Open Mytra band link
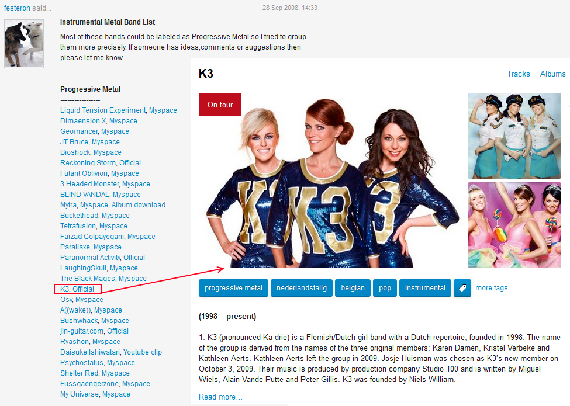Image resolution: width=570 pixels, height=406 pixels. tap(68, 205)
